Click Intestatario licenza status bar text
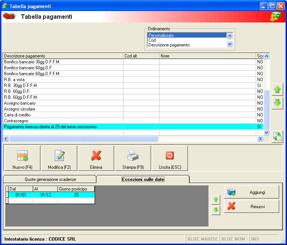287x245 pixels. click(40, 239)
